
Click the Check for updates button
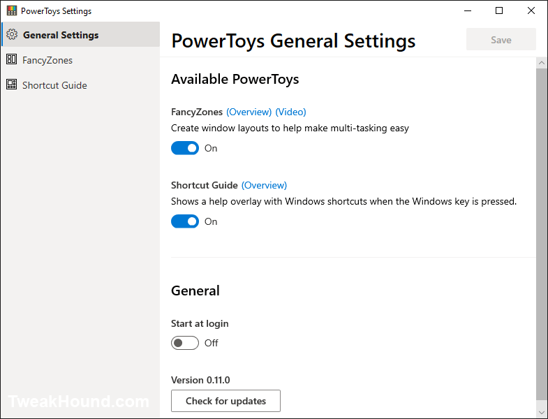[225, 401]
